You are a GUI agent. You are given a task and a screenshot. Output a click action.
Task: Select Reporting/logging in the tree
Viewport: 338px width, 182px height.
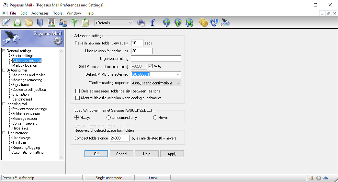pyautogui.click(x=26, y=148)
